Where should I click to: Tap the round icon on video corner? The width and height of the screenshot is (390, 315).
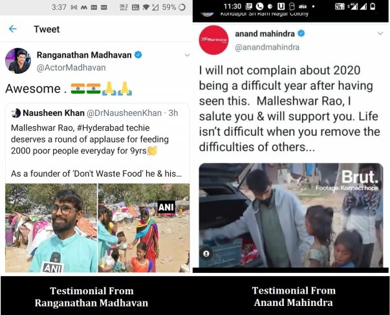tap(206, 254)
